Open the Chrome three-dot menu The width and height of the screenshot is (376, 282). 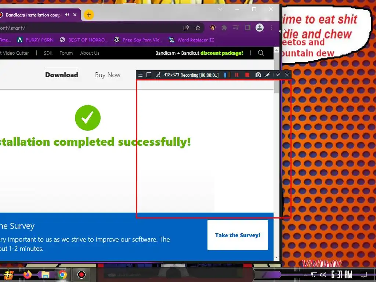point(271,28)
